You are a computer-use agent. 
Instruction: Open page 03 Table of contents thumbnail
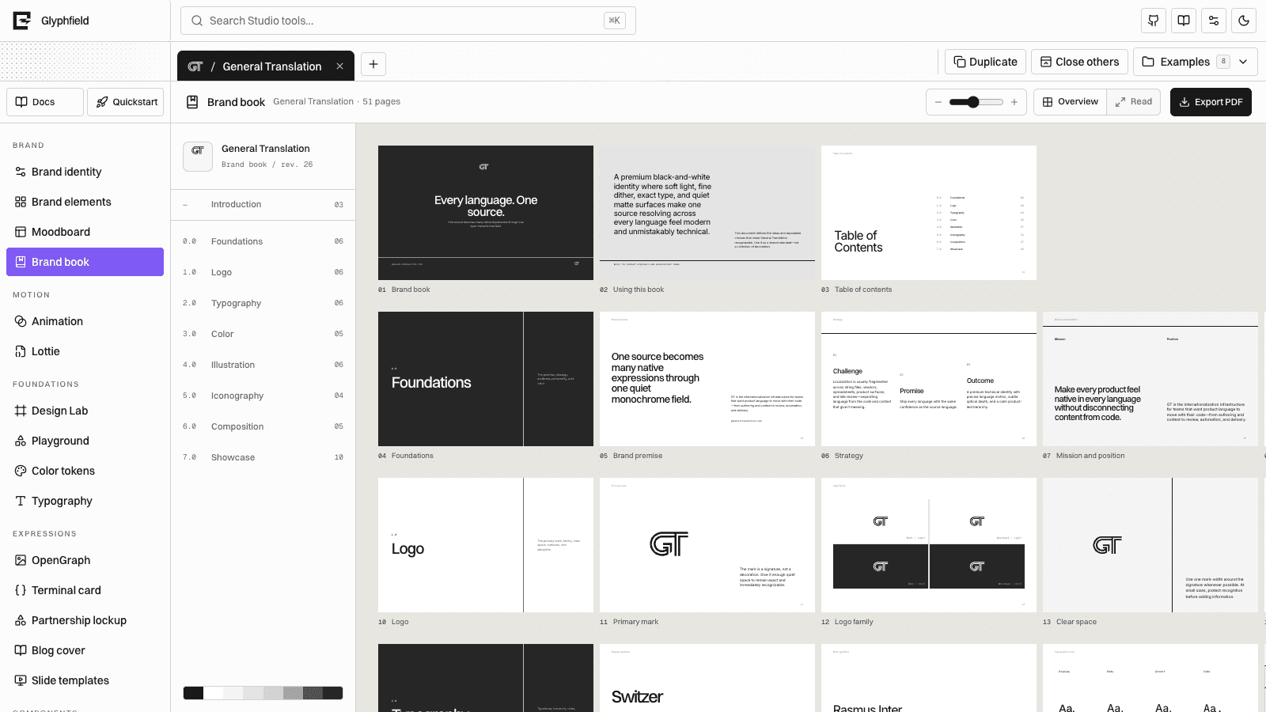[x=929, y=213]
